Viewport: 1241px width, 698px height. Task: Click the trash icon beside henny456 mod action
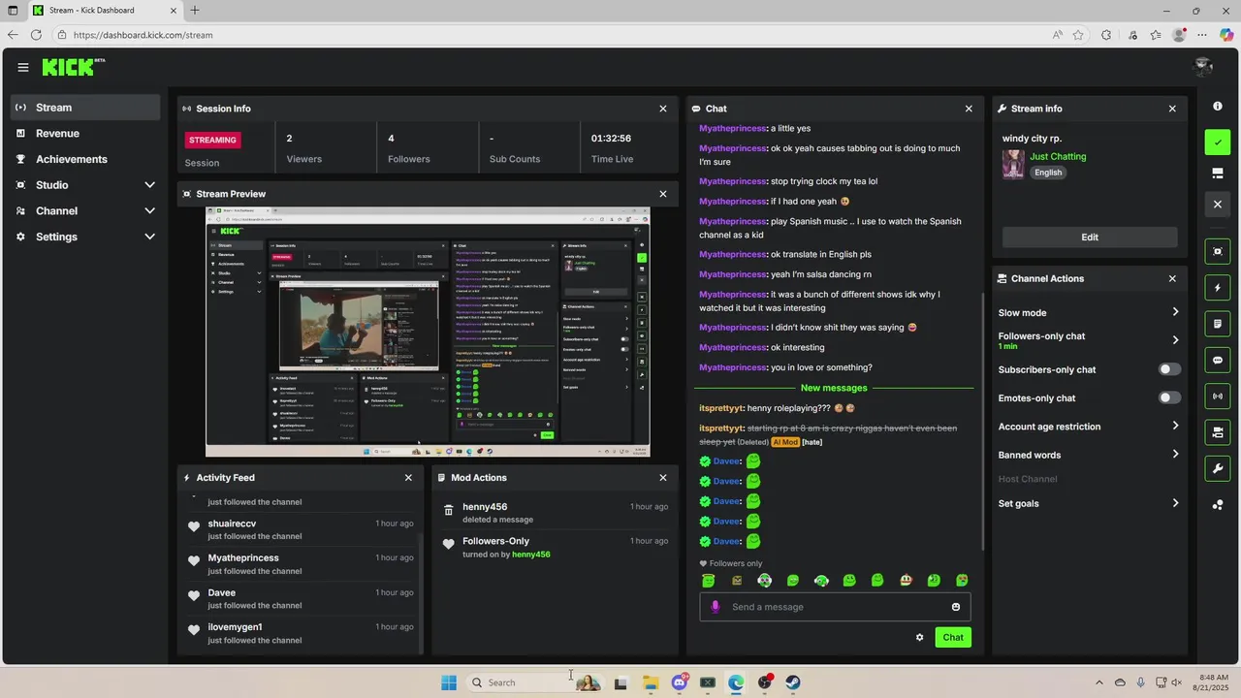(449, 510)
